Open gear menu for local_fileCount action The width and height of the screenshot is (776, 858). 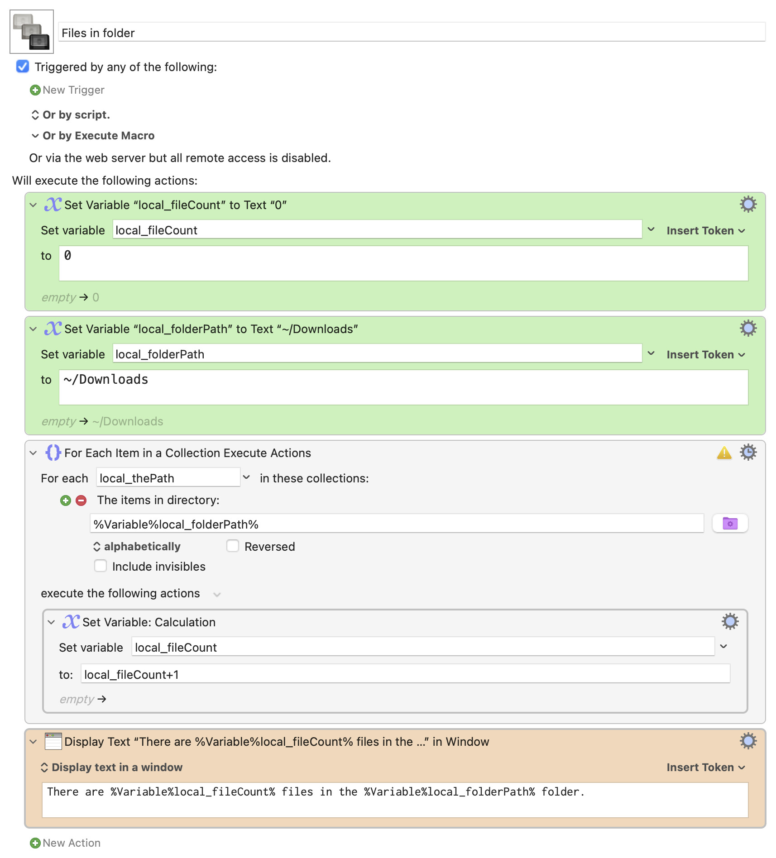pos(748,205)
